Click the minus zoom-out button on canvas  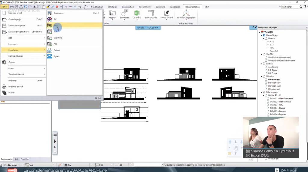point(55,152)
